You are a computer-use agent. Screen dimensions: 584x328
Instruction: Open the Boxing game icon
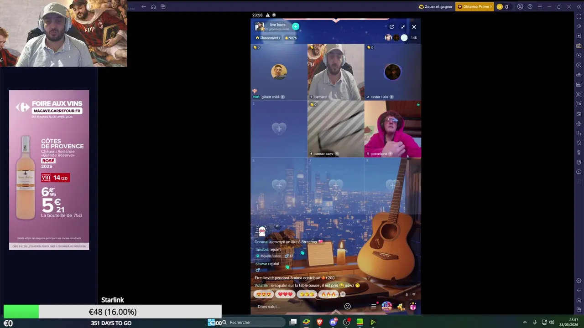pos(386,306)
